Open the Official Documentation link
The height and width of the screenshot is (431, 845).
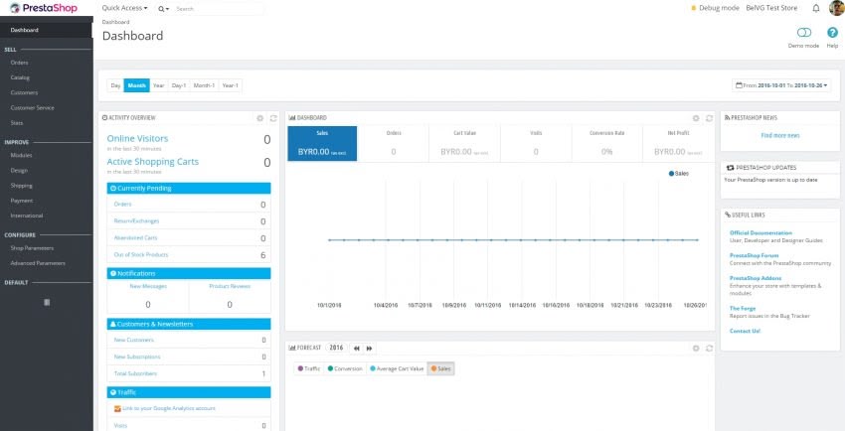[760, 233]
